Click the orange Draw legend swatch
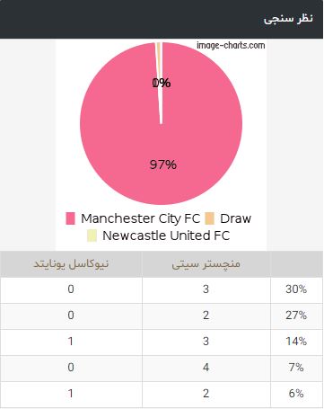Image resolution: width=324 pixels, height=409 pixels. coord(209,218)
